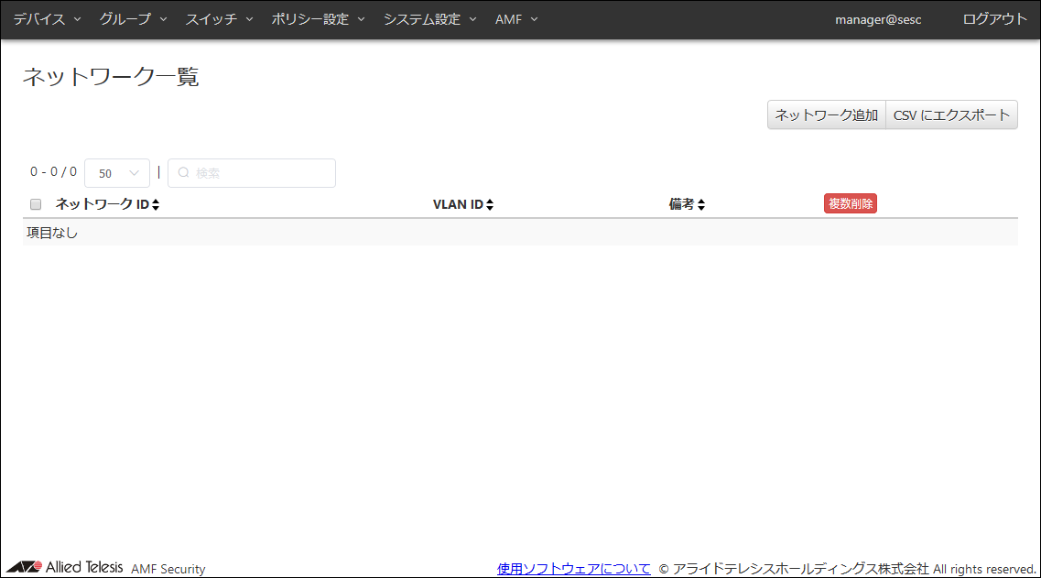
Task: Click the ネットワーク追加 button
Action: (x=826, y=115)
